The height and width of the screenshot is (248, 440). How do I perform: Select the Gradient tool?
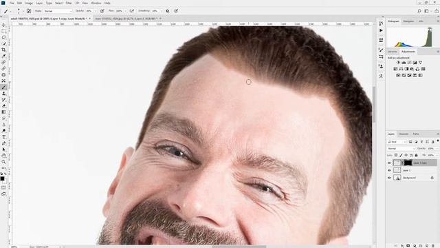(3, 112)
